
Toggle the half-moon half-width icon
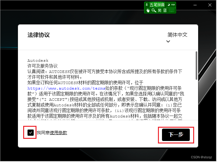point(169,5)
